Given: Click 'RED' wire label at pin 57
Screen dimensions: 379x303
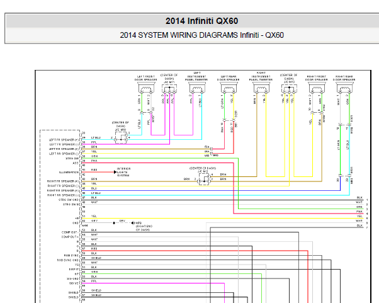Looking at the screenshot, I should click(94, 248).
